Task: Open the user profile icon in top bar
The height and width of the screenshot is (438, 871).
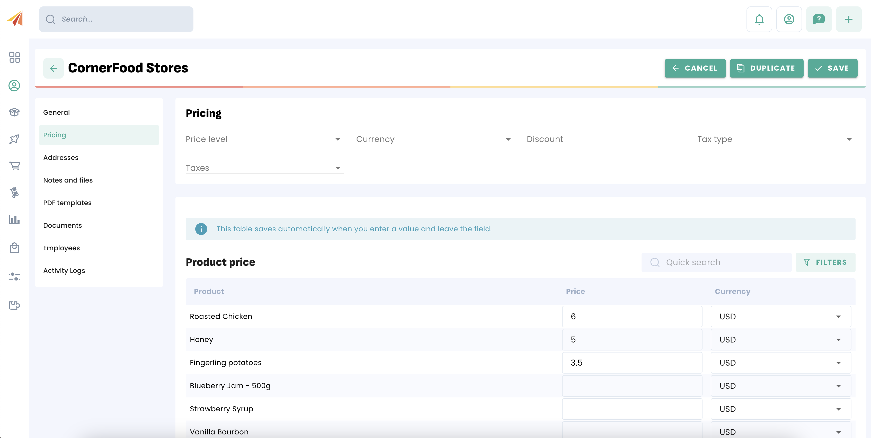Action: (789, 19)
